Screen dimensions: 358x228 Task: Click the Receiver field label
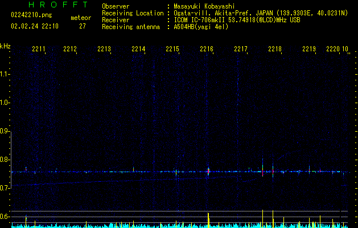(116, 20)
